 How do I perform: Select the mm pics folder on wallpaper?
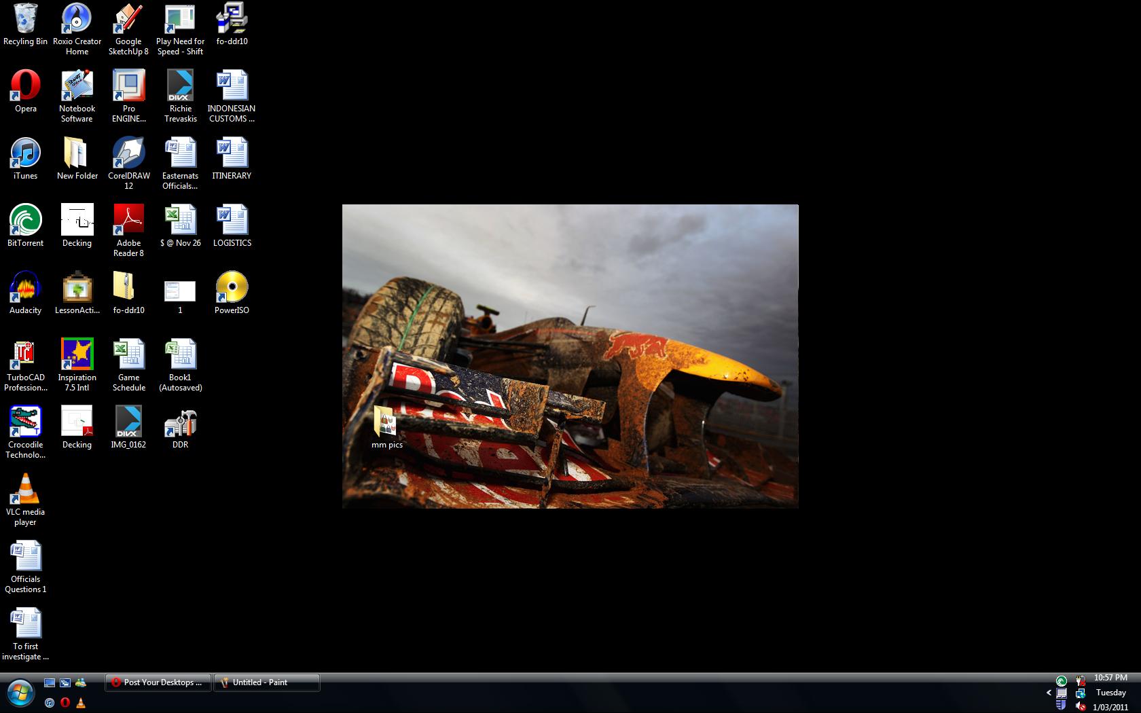click(386, 428)
